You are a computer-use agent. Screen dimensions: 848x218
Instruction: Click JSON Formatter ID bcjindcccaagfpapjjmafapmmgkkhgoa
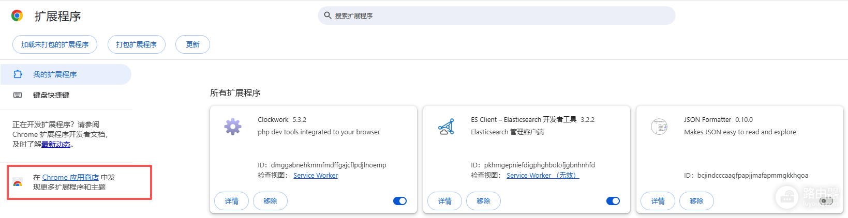[x=753, y=176]
